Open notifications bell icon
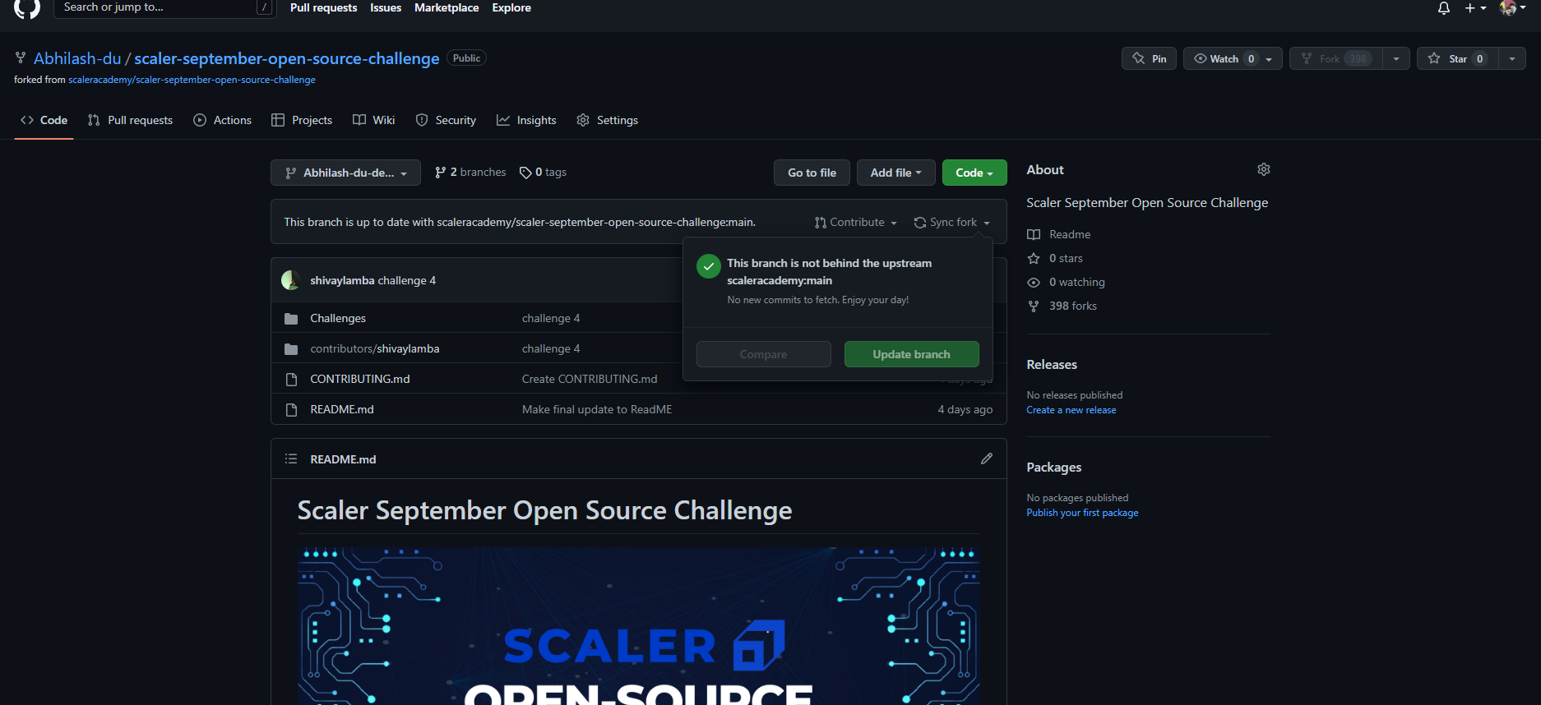Screen dimensions: 1541x705 [x=1444, y=8]
